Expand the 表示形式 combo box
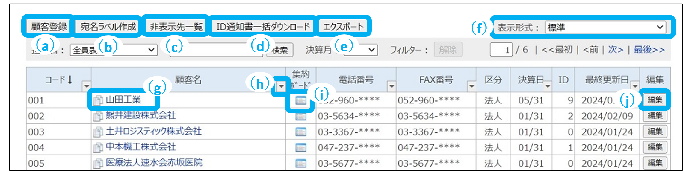The width and height of the screenshot is (683, 171). (605, 27)
